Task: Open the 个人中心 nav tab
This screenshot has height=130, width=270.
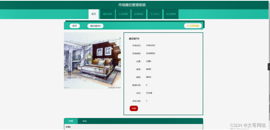Action: click(155, 14)
